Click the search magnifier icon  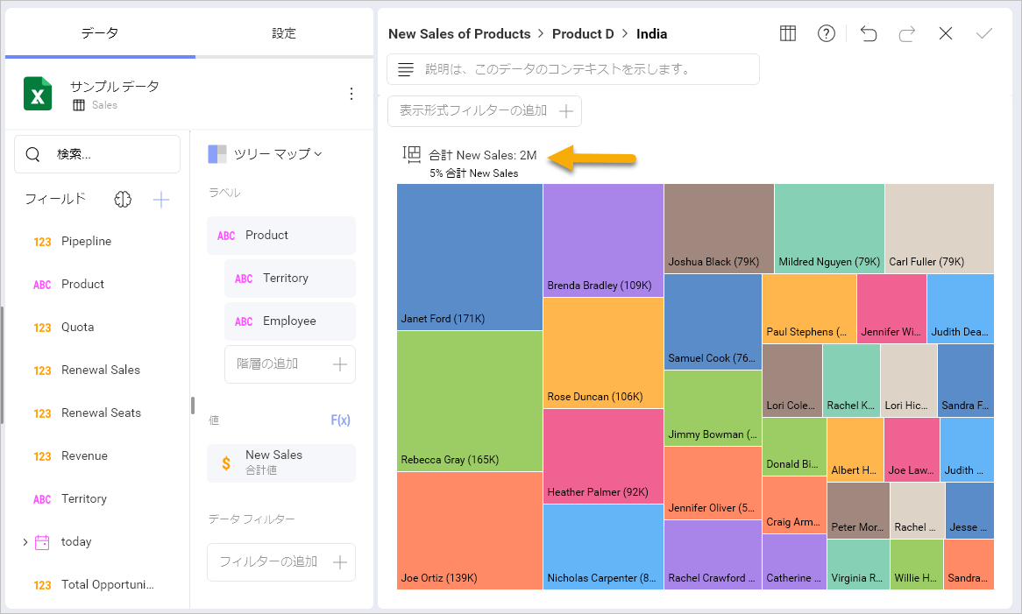coord(32,154)
